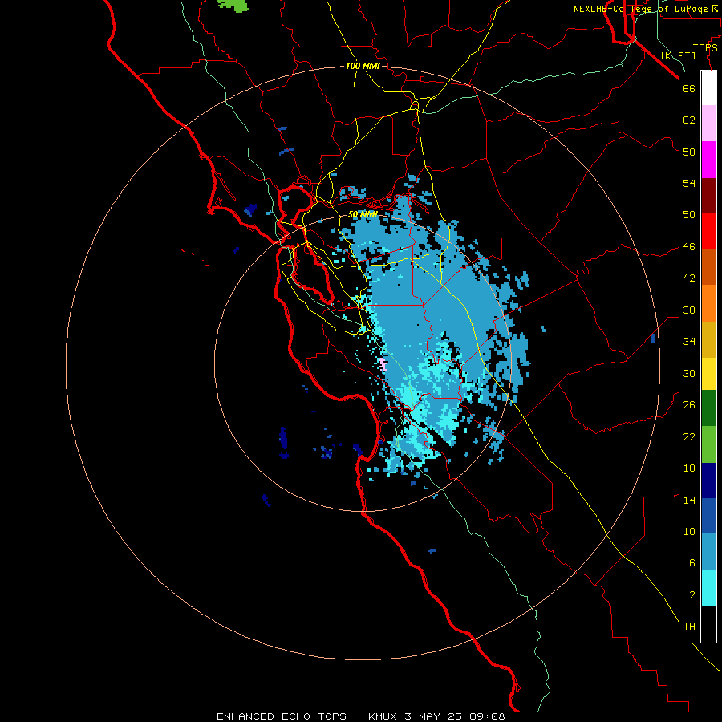Select the '10' scale label
The height and width of the screenshot is (722, 722).
point(689,532)
